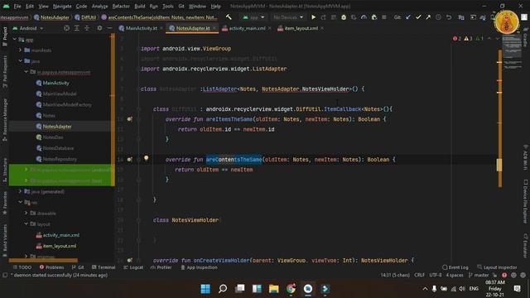Click the Debug app bug icon
Viewport: 530px width, 298px height.
(x=344, y=17)
